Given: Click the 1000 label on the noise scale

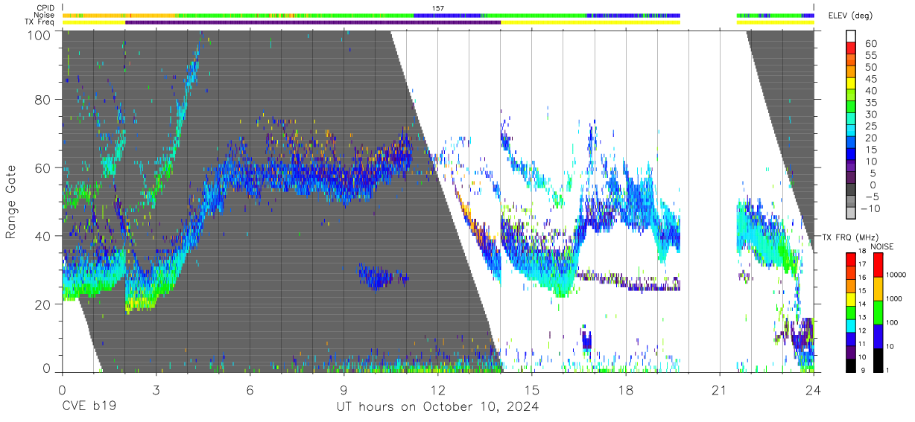Looking at the screenshot, I should coord(894,298).
